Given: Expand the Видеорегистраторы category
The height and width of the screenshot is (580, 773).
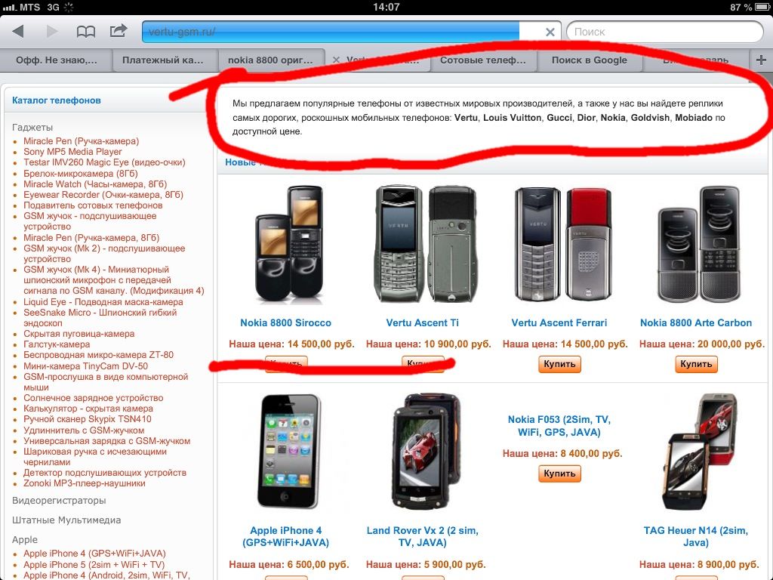Looking at the screenshot, I should pyautogui.click(x=59, y=501).
